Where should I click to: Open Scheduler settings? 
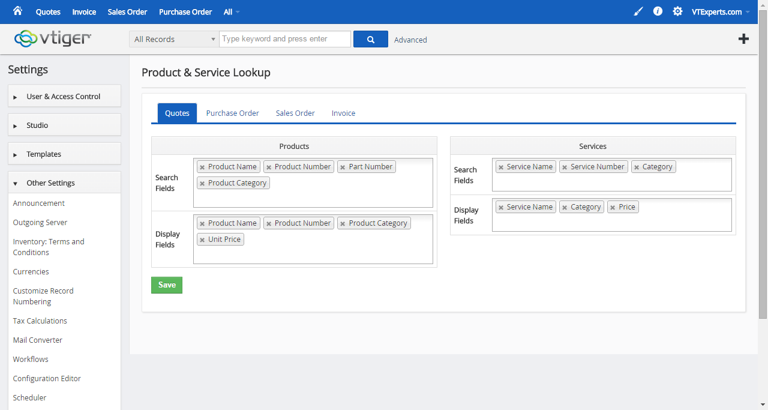(x=29, y=398)
